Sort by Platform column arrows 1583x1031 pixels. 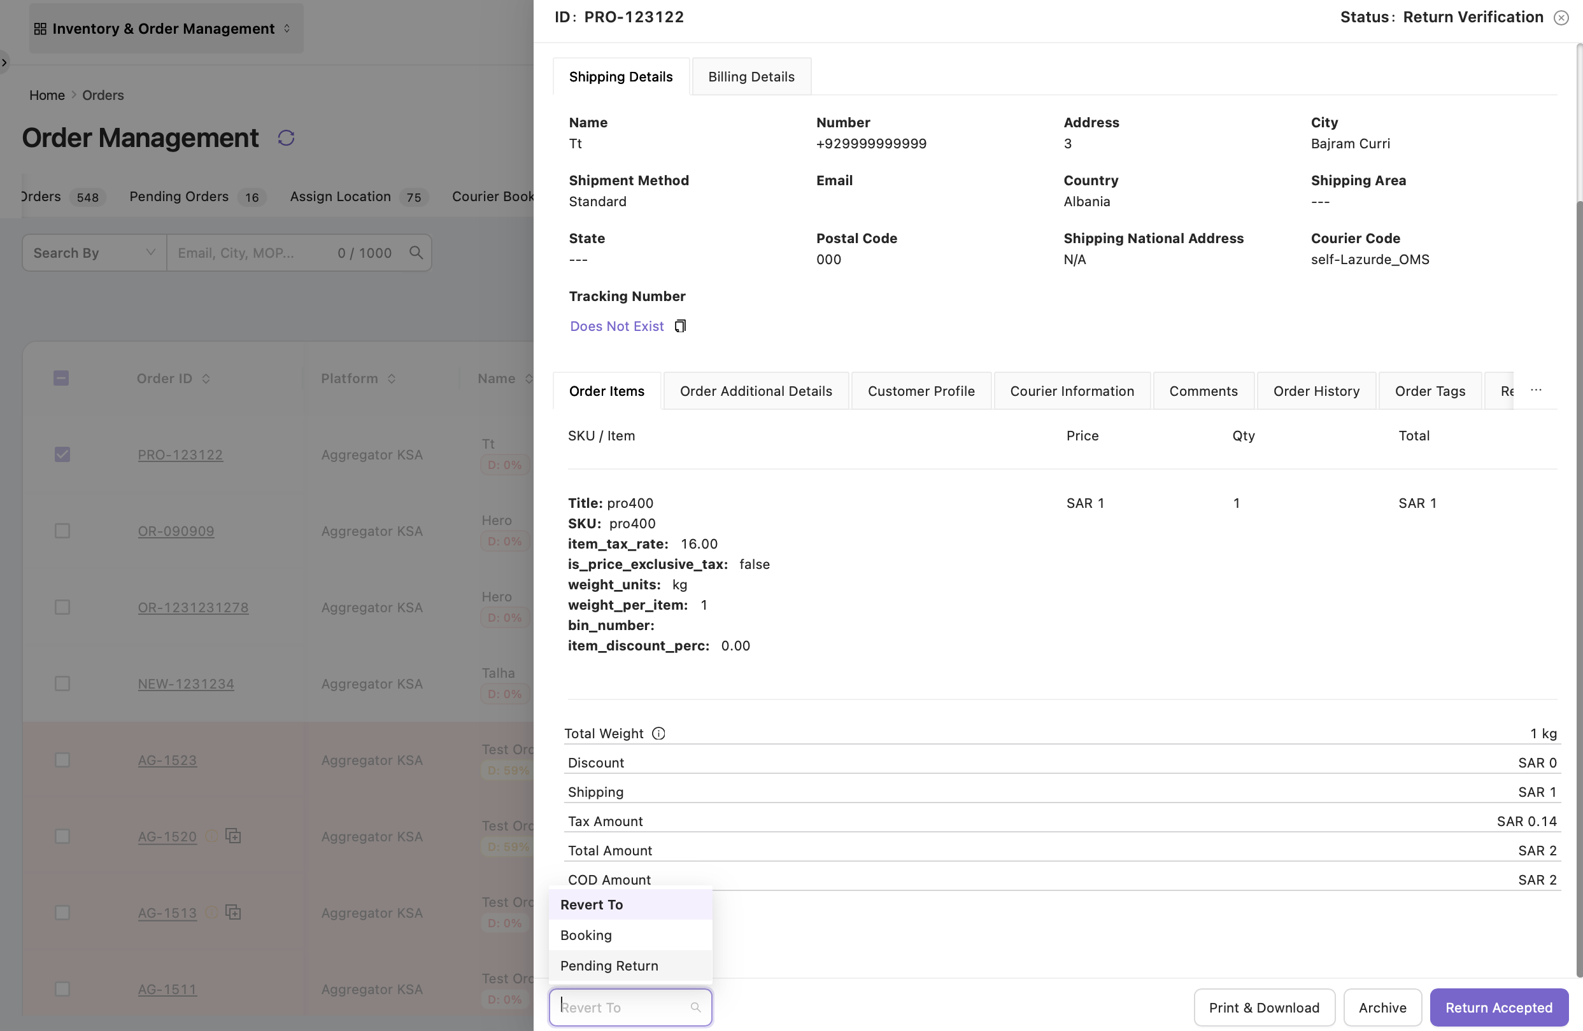coord(392,378)
